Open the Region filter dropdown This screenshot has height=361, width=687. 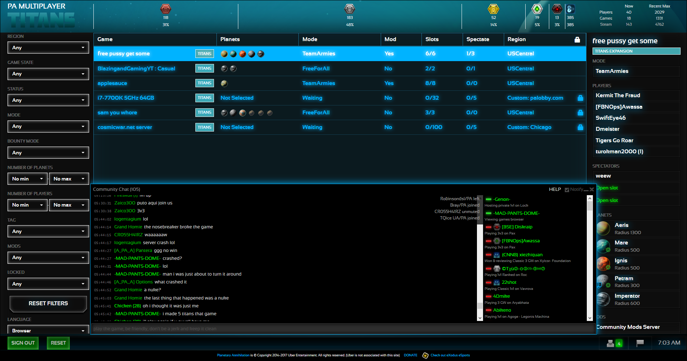(48, 48)
